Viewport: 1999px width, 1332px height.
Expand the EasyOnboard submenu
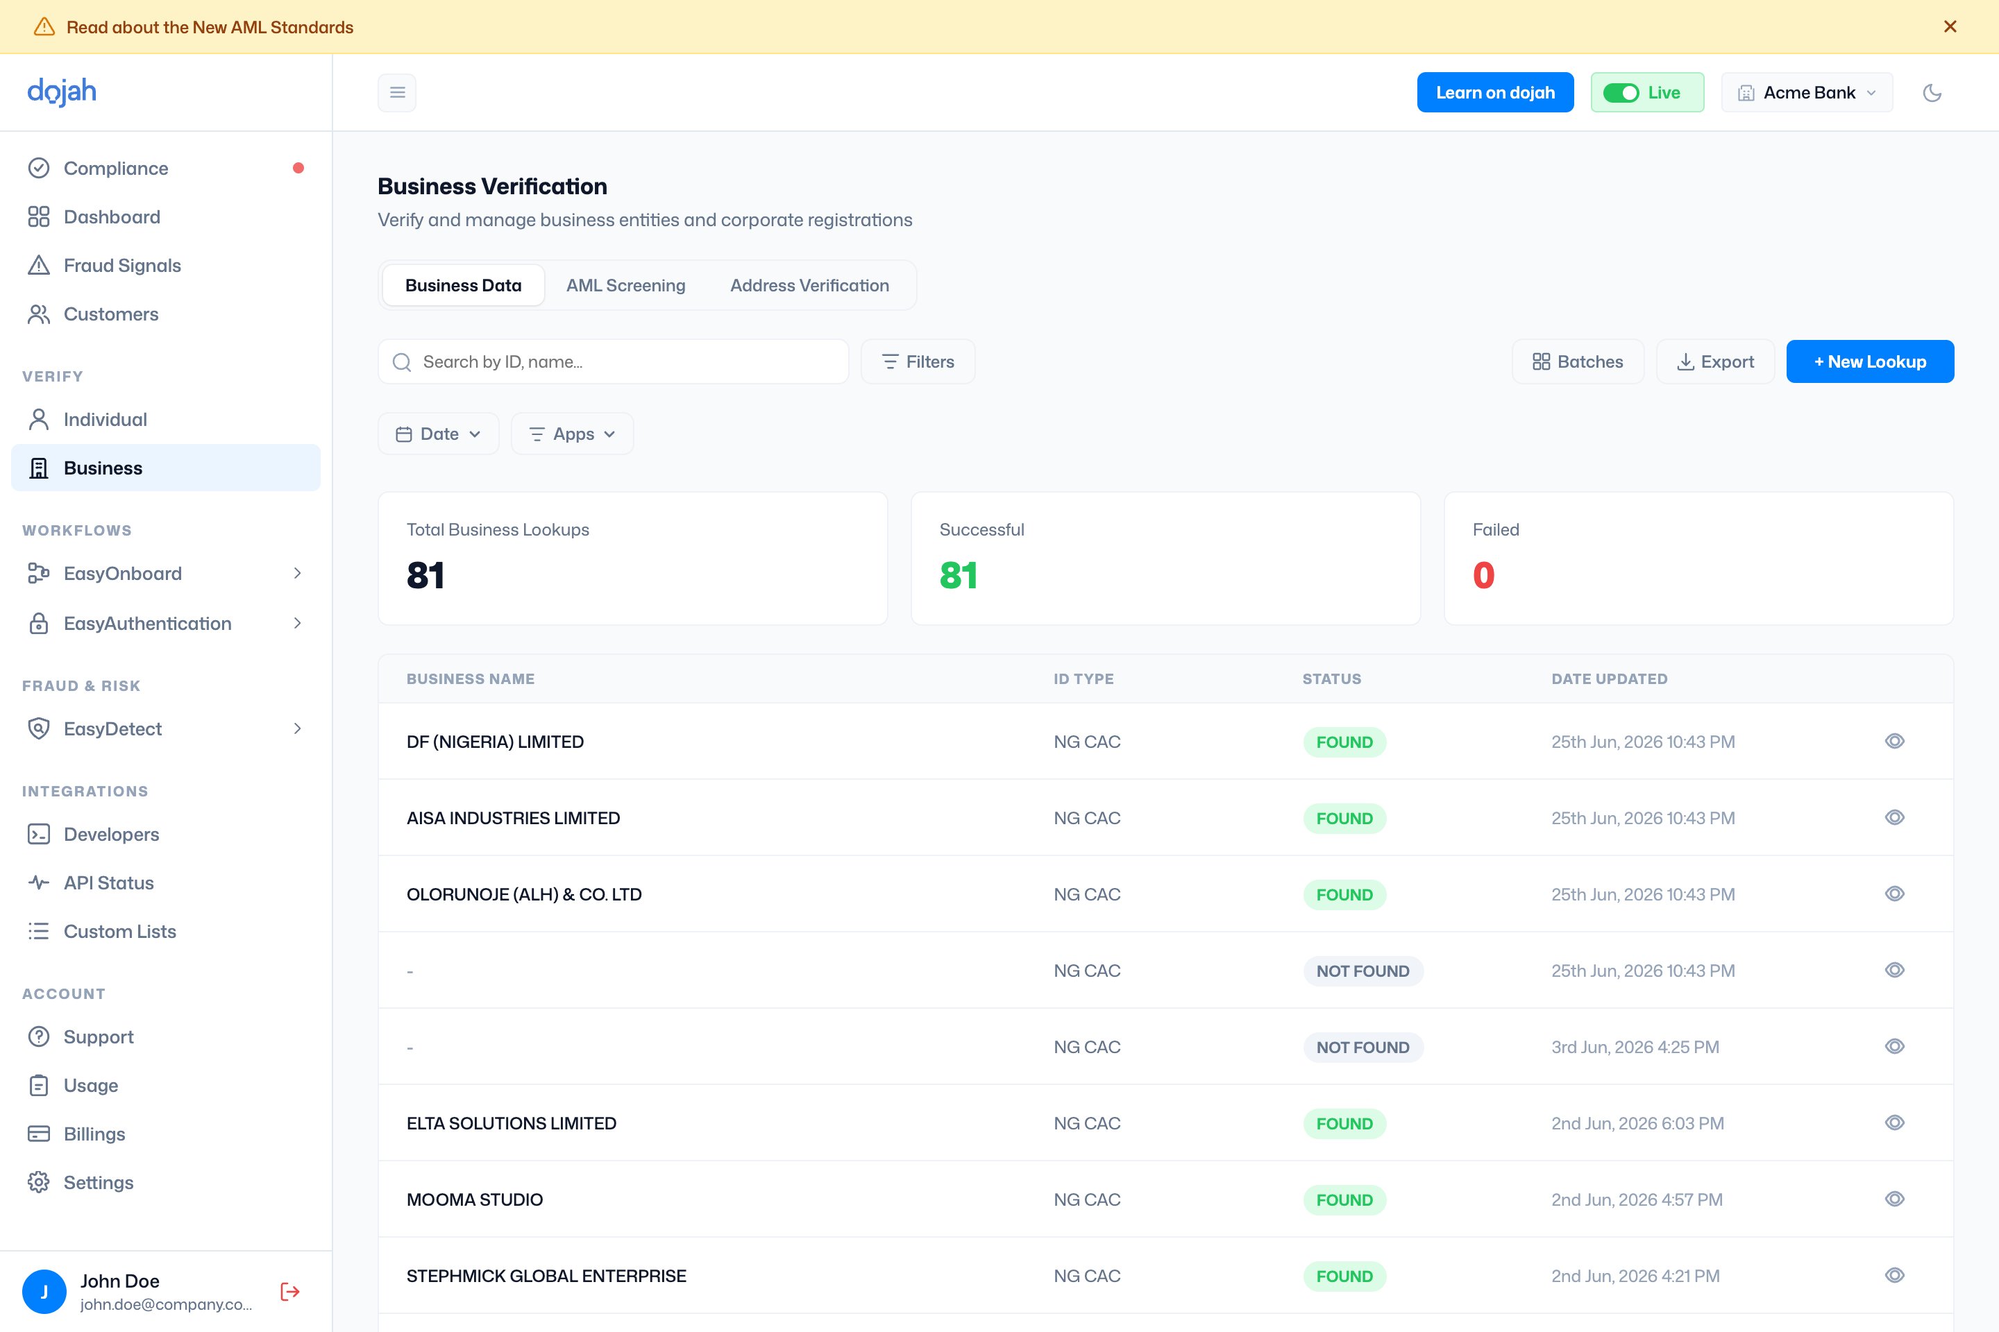296,574
